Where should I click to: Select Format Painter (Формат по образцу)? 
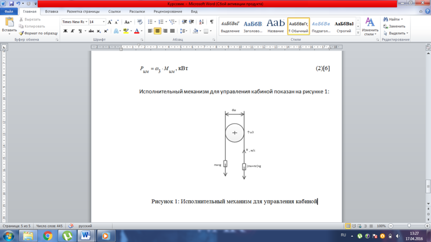(38, 33)
